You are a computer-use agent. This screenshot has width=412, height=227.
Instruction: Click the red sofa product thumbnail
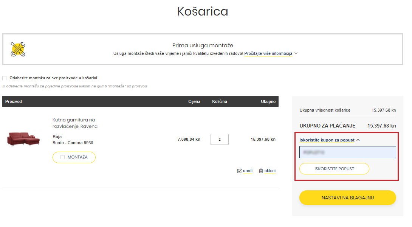[x=23, y=139]
